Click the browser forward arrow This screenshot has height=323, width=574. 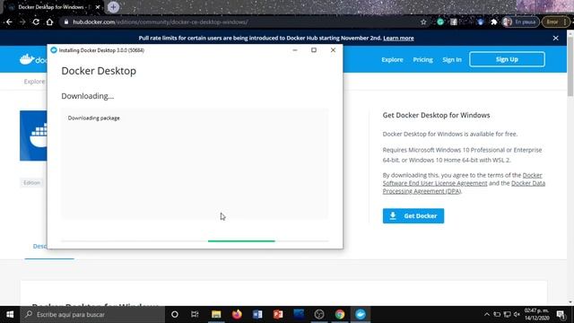[22, 22]
